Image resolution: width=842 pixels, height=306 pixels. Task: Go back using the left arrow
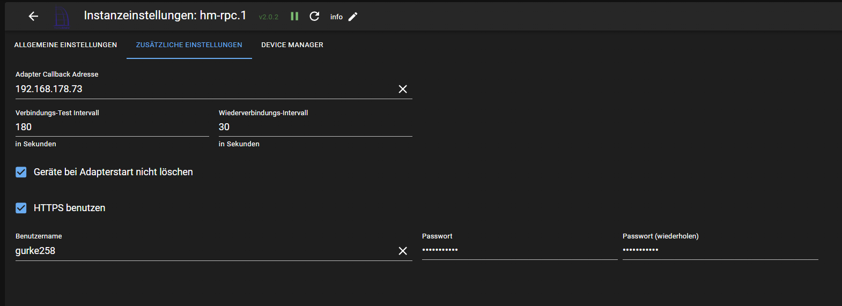click(x=33, y=17)
